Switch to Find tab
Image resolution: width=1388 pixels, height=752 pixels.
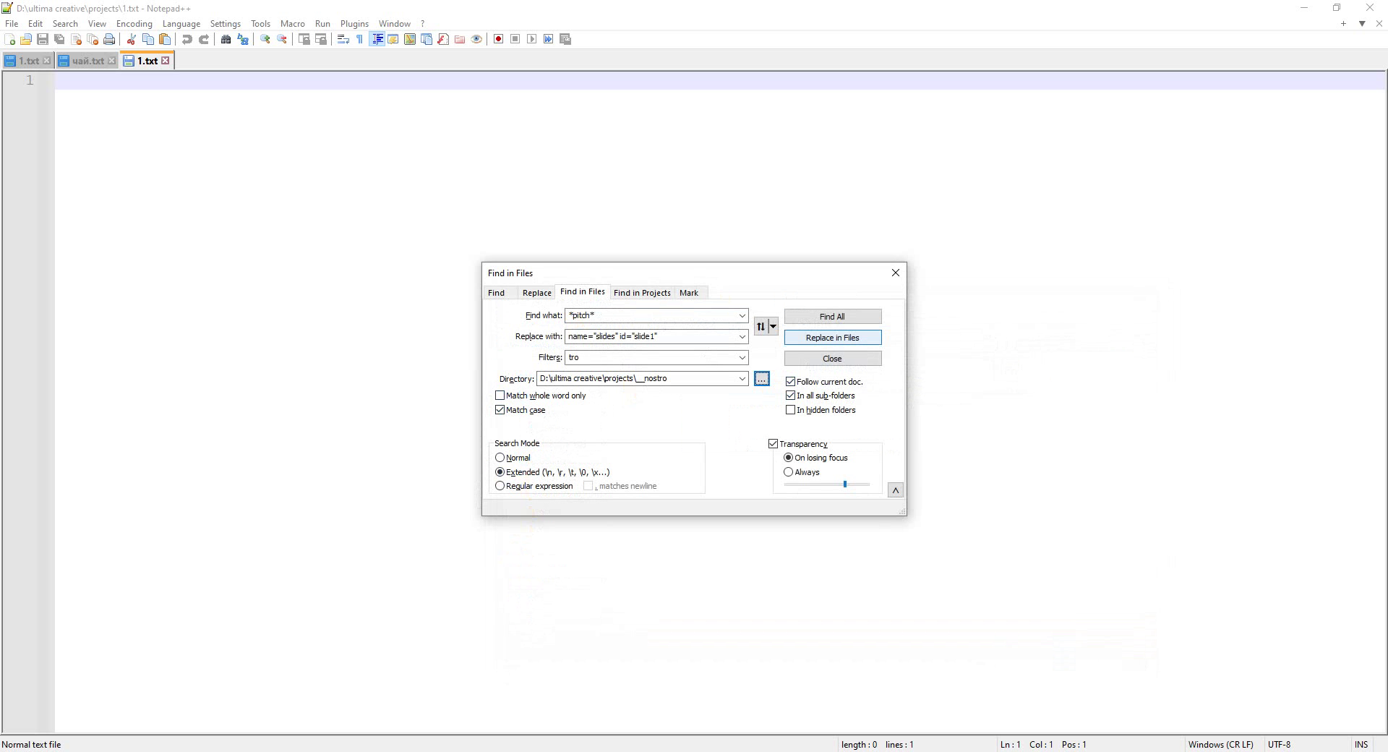pyautogui.click(x=497, y=293)
